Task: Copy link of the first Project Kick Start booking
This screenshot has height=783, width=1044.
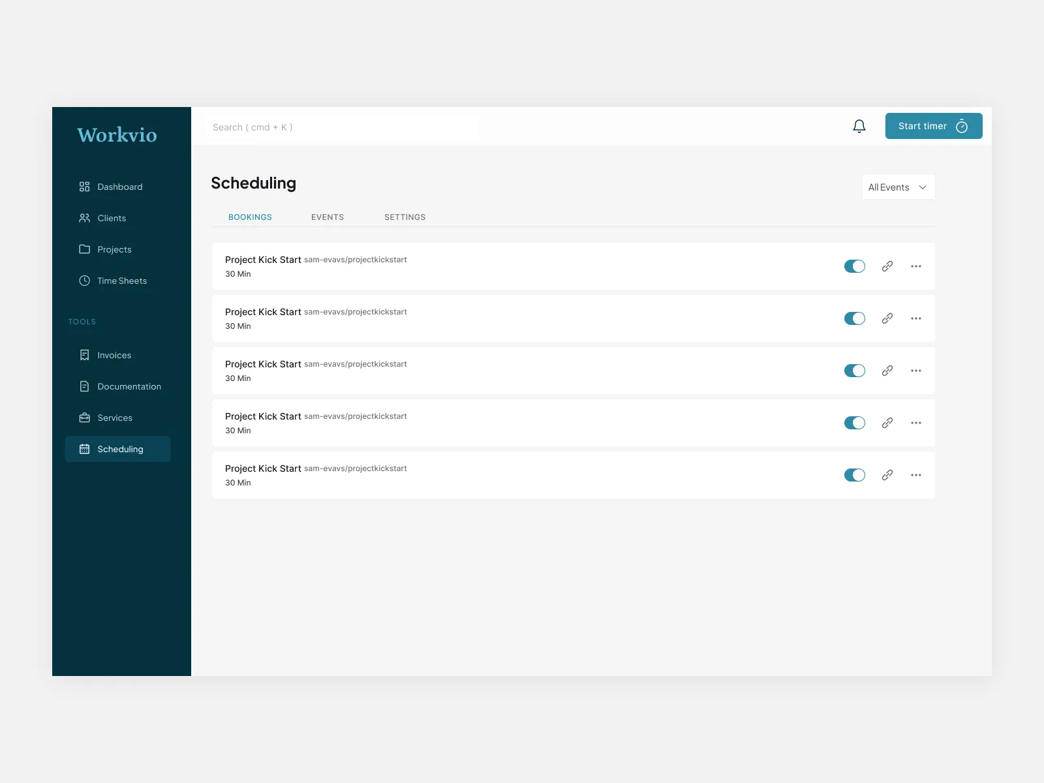Action: (887, 266)
